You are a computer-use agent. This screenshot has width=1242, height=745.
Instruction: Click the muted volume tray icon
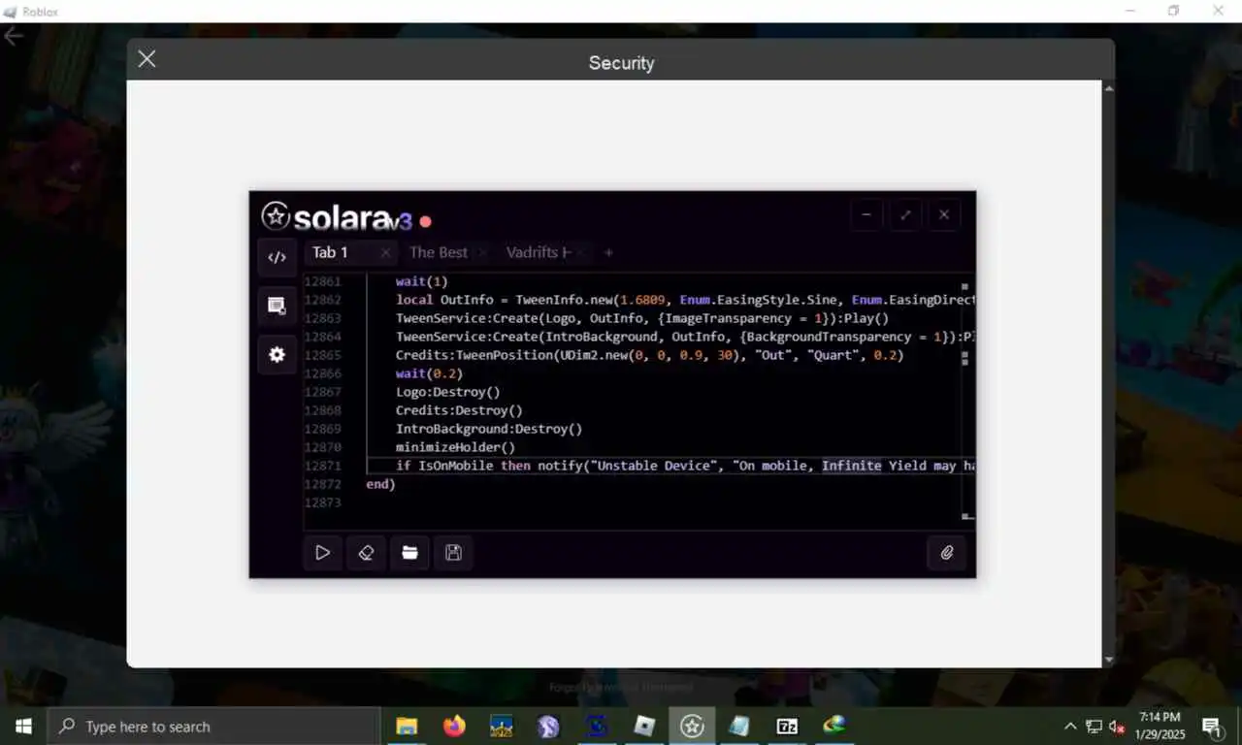coord(1117,727)
